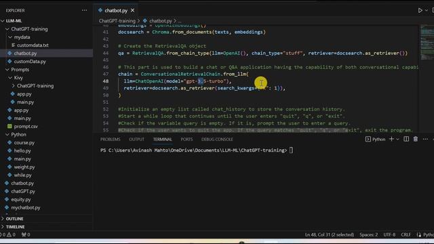Click the Python terminal profile icon
Viewport: 434px width, 244px height.
click(x=368, y=139)
